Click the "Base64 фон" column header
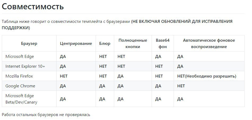 163,44
